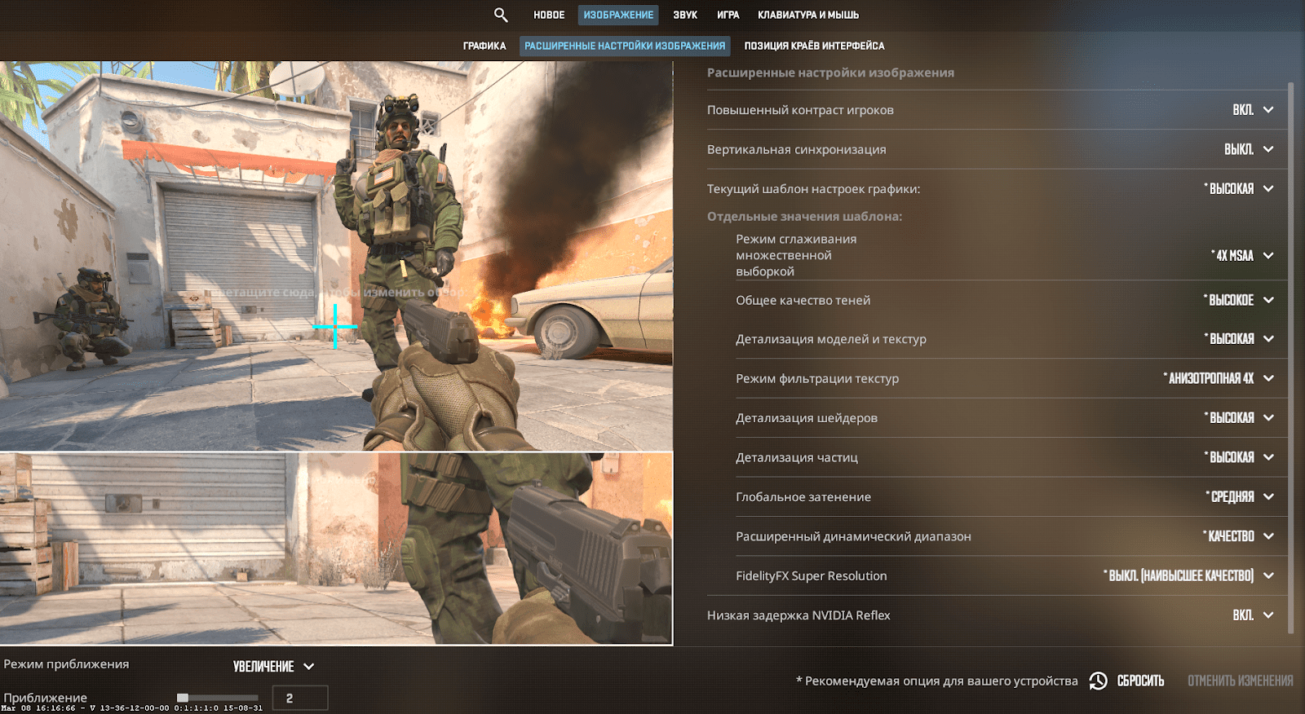Screen dimensions: 1305x714
Task: Click the cyan crosshair marker in preview
Action: click(335, 326)
